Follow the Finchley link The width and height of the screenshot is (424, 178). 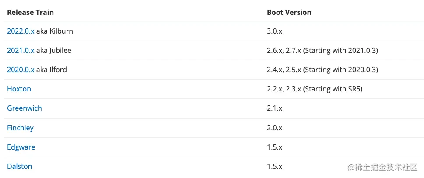(20, 128)
